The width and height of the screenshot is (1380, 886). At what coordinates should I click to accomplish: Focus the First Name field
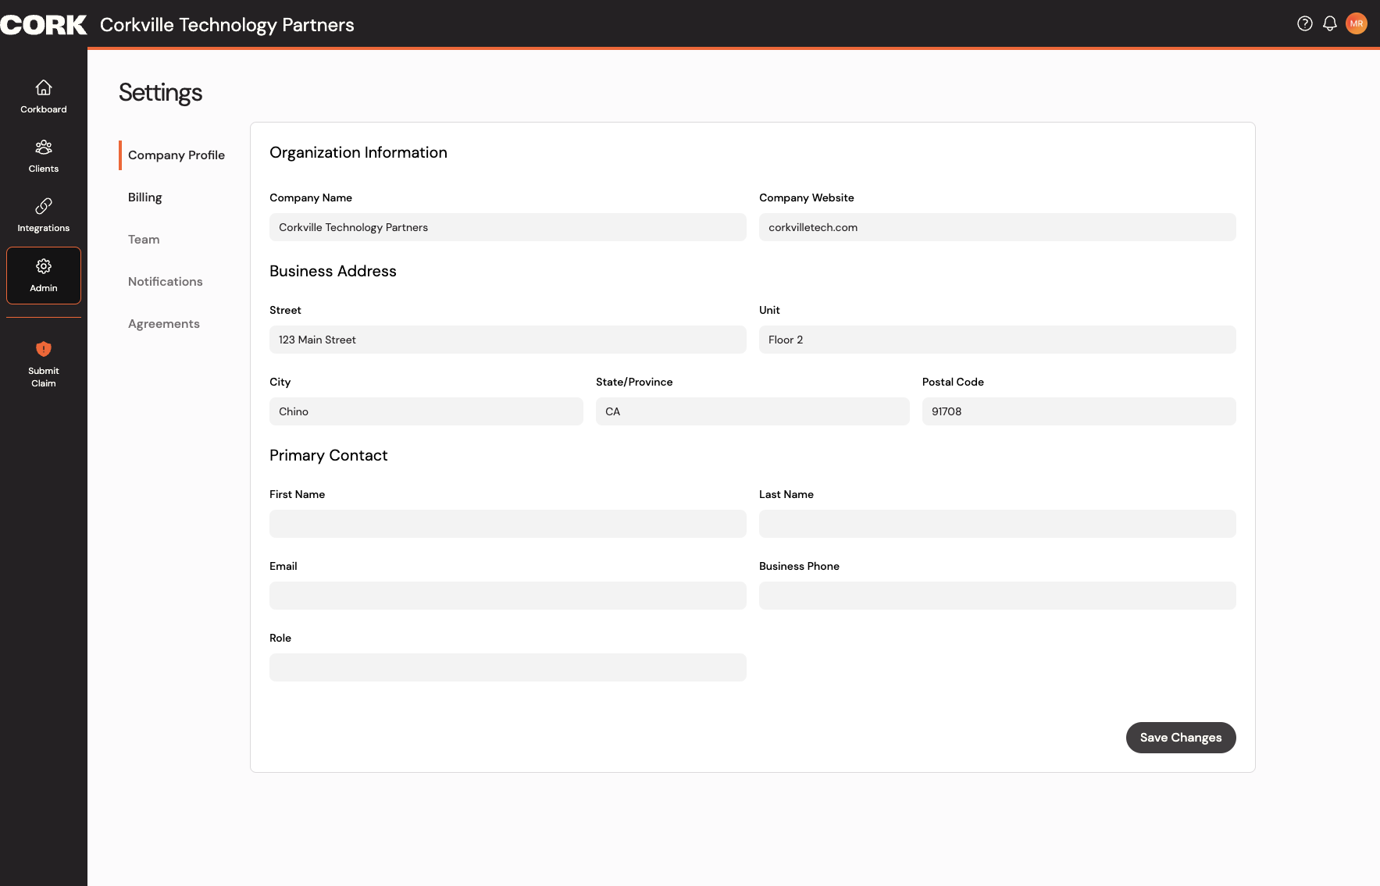tap(508, 524)
